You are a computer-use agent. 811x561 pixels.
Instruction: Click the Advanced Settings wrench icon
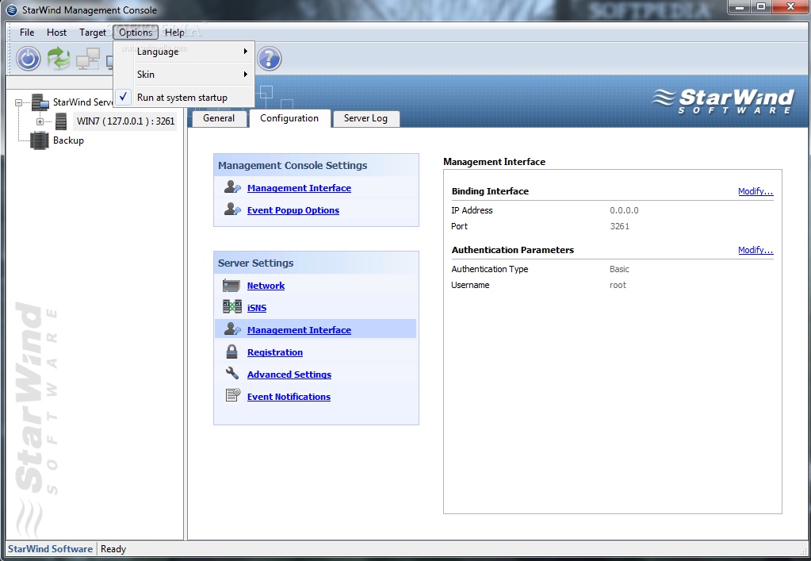click(x=232, y=373)
